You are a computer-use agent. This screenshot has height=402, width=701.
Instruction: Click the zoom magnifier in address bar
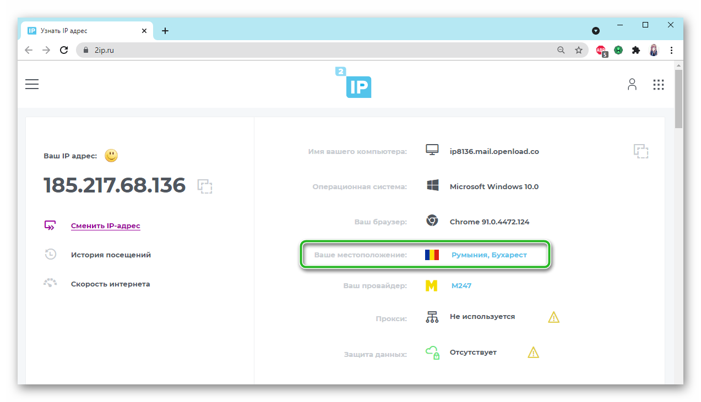point(561,50)
